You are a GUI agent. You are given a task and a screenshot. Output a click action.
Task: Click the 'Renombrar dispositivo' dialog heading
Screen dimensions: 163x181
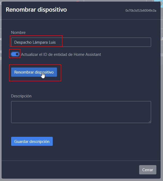36,10
